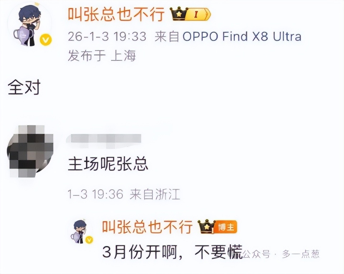Click the orange 博主 badge

[x=226, y=228]
